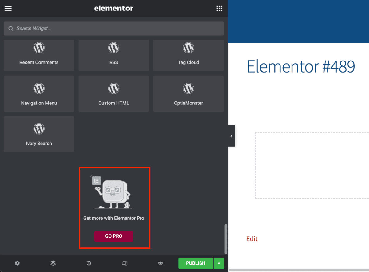Select the OptinMonster widget
The width and height of the screenshot is (369, 272).
(188, 94)
